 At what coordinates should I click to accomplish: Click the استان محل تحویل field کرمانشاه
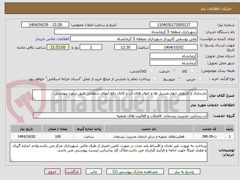[174, 56]
